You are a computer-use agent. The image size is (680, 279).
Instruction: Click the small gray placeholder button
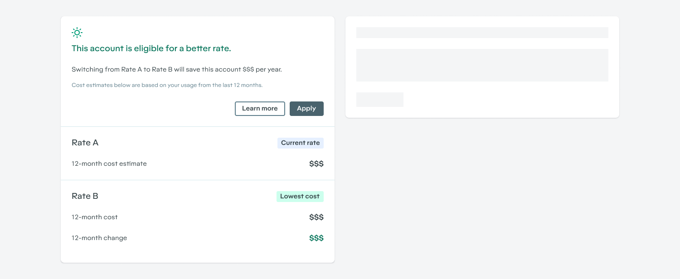click(380, 100)
